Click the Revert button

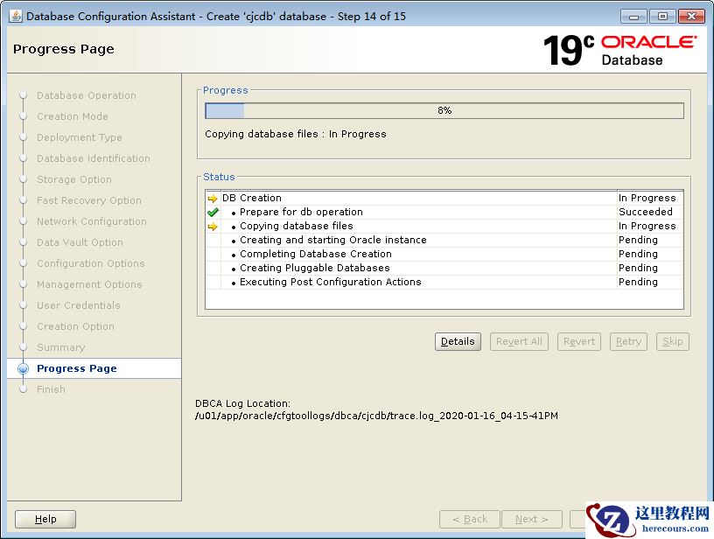[x=578, y=341]
